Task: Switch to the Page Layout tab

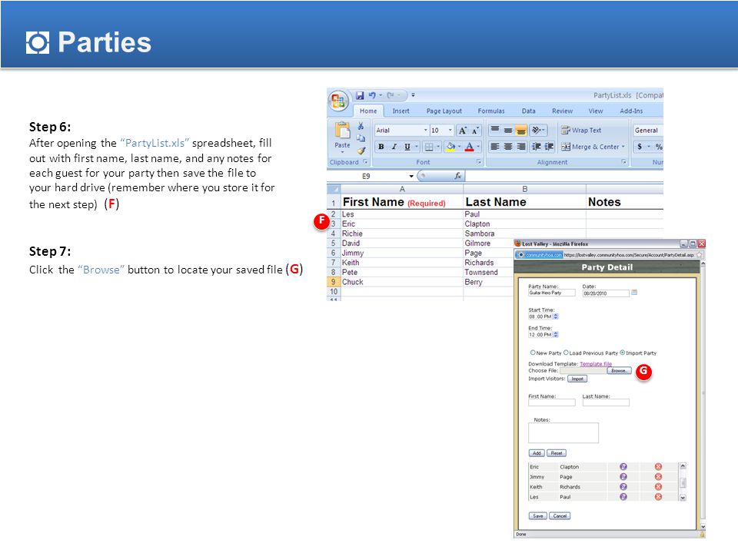Action: (444, 111)
